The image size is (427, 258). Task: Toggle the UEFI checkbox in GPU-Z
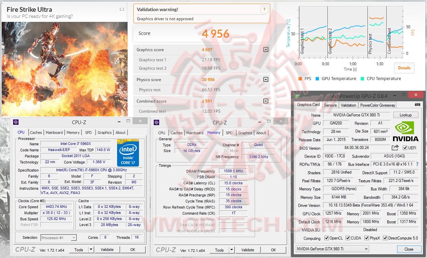(x=405, y=148)
